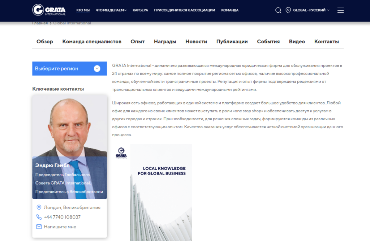The width and height of the screenshot is (370, 241).
Task: Click the Лондон, Великобритания location text
Action: tap(72, 207)
